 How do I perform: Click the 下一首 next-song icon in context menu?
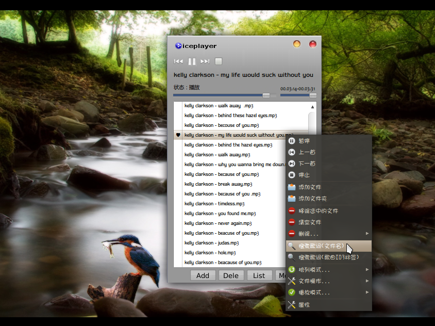[292, 164]
